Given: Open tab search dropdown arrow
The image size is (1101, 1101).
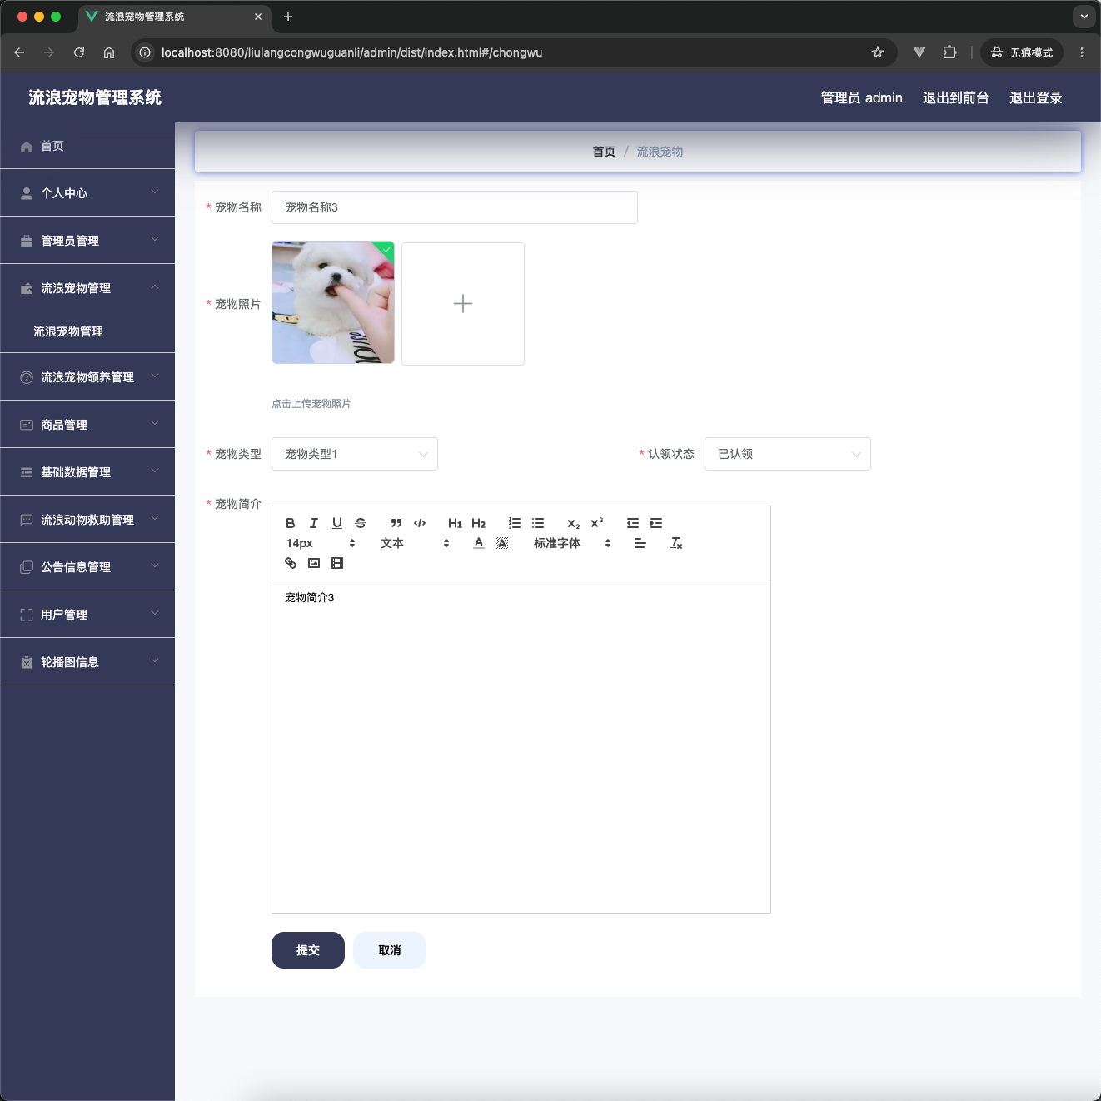Looking at the screenshot, I should (x=1084, y=17).
